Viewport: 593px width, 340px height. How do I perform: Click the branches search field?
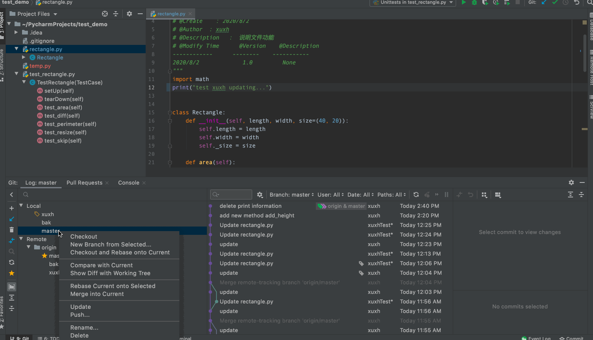tap(112, 195)
